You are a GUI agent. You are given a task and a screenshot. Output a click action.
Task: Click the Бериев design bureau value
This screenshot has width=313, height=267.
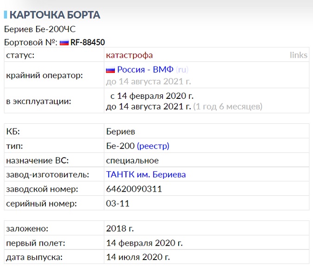pos(120,131)
